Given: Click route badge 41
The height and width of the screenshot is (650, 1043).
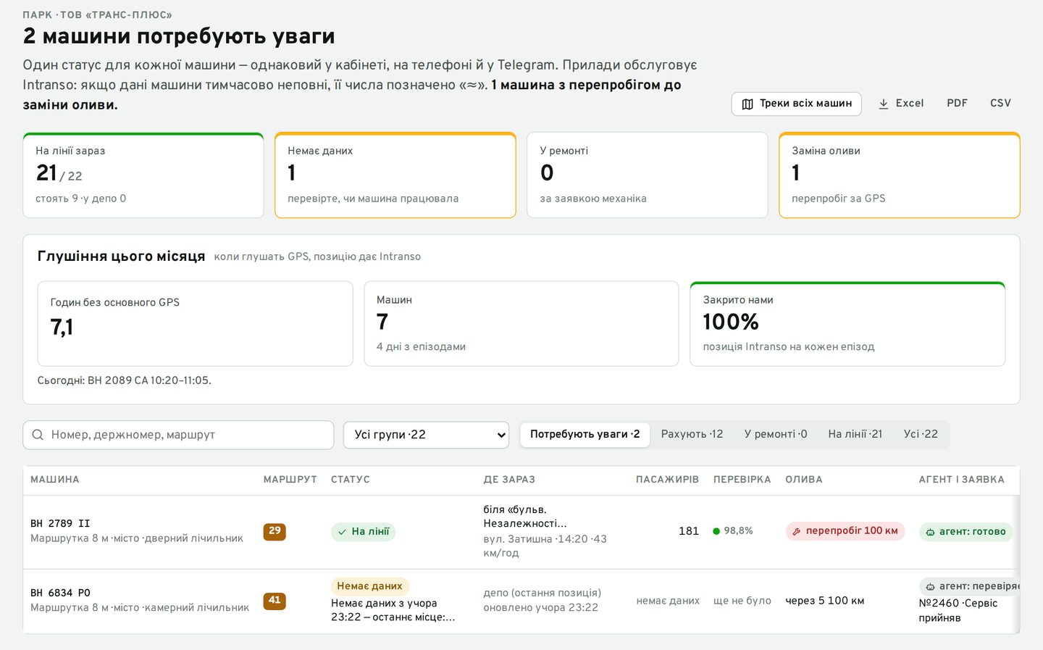Looking at the screenshot, I should (x=275, y=601).
